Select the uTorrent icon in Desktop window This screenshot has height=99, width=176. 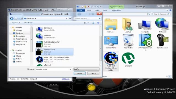[x=128, y=58]
